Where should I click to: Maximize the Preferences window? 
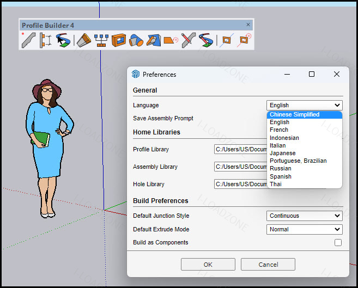[312, 74]
